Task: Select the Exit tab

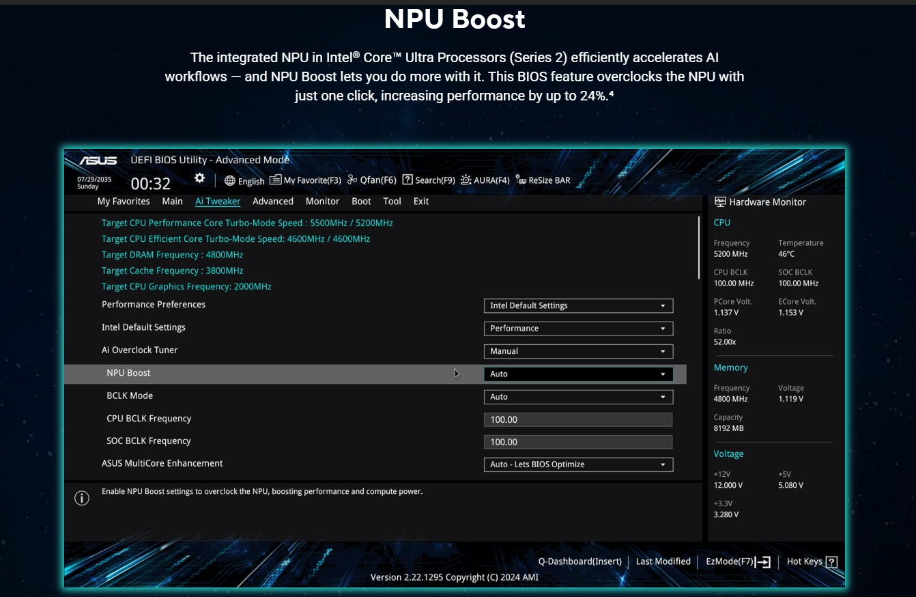Action: tap(421, 202)
